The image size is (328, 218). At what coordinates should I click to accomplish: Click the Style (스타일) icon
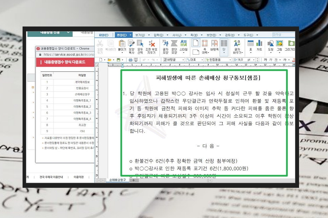184,43
